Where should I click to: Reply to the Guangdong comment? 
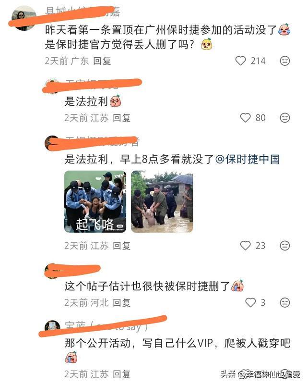102,61
